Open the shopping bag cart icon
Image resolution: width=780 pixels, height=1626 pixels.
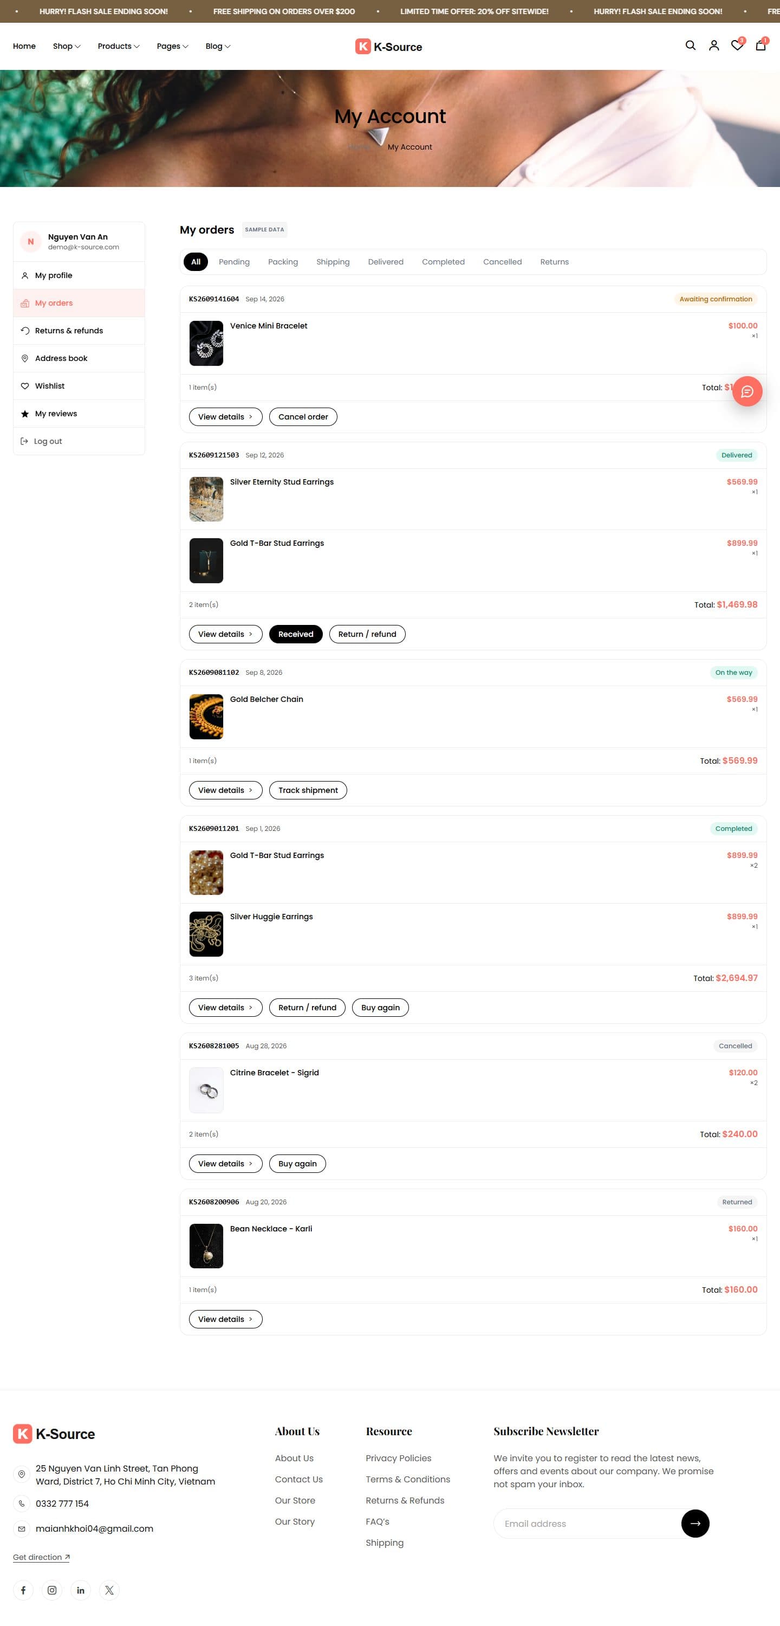[x=760, y=45]
